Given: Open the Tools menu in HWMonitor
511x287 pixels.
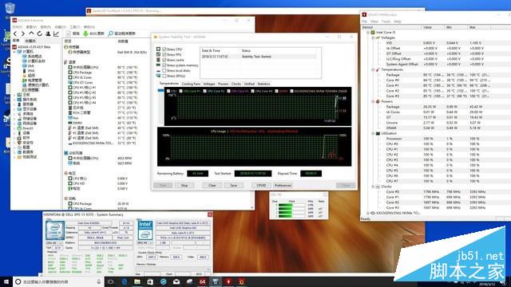Looking at the screenshot, I should [386, 22].
